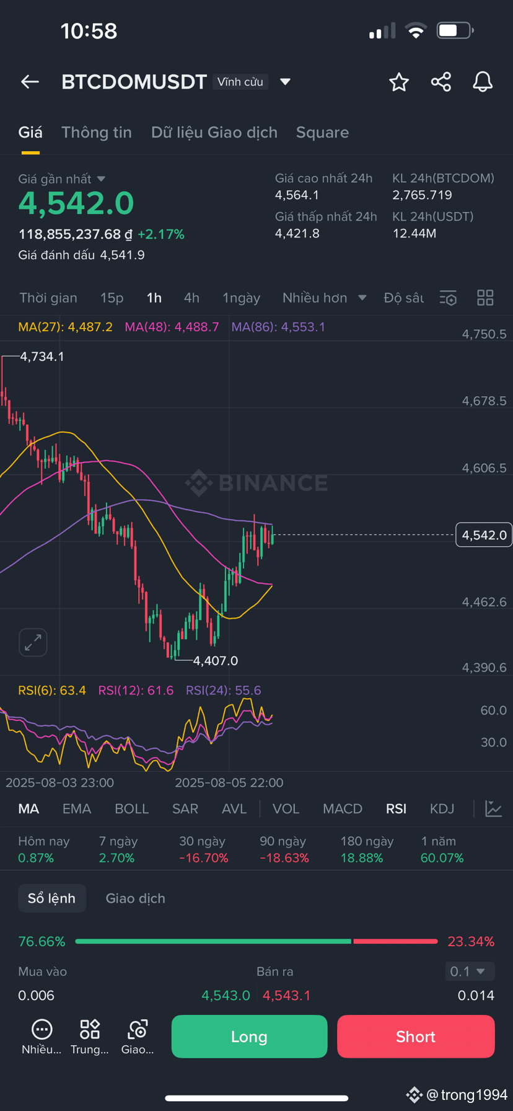Viewport: 513px width, 1111px height.
Task: Tap the 180 ngày 18.88% change
Action: tap(367, 849)
